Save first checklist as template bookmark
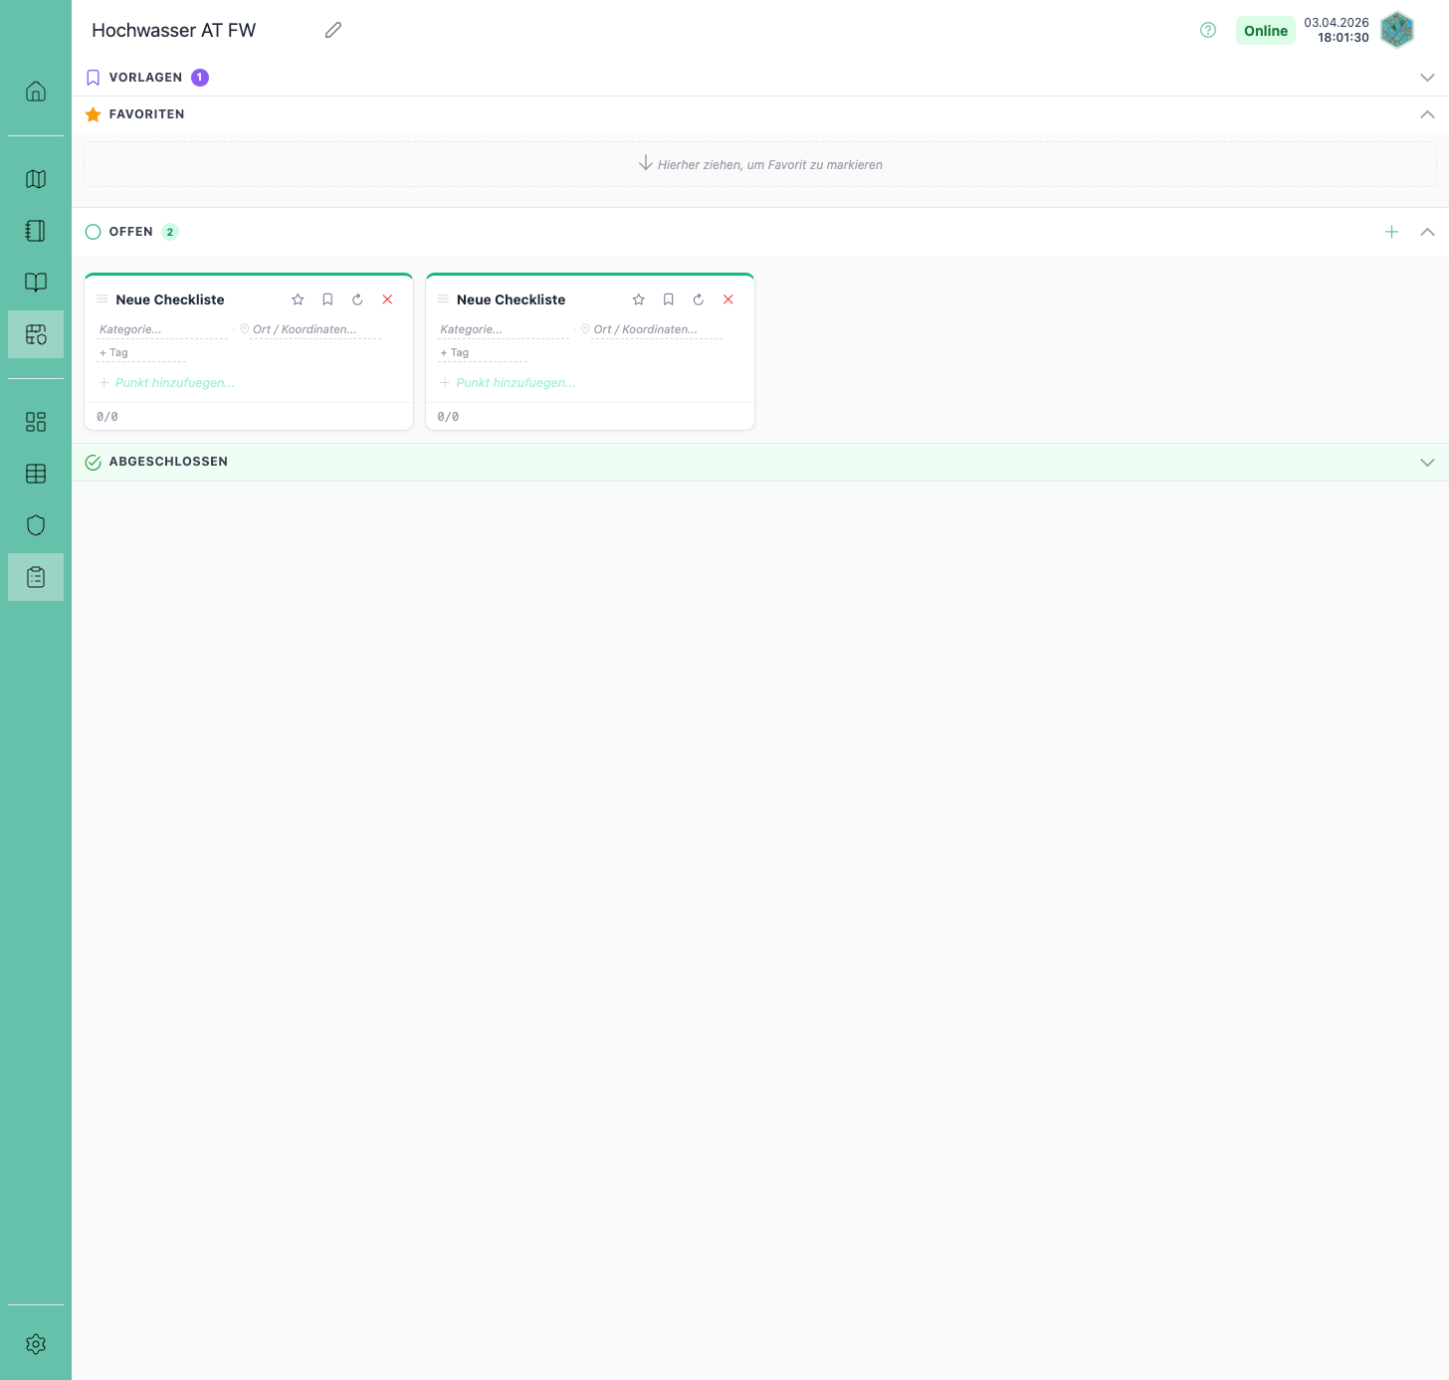The width and height of the screenshot is (1449, 1380). [327, 299]
